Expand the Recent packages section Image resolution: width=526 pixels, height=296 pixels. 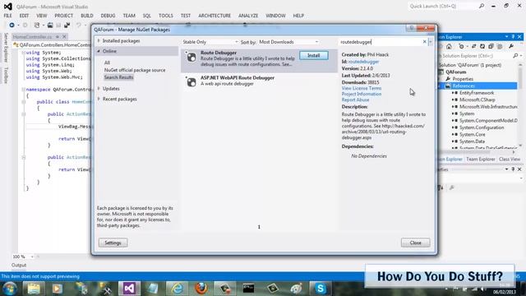click(x=99, y=99)
